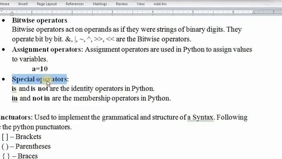Open the Add-Ins tab
282x159 pixels.
160,4
